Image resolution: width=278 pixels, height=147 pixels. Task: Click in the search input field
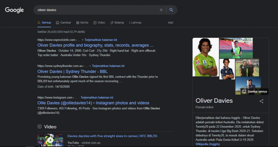pos(98,10)
